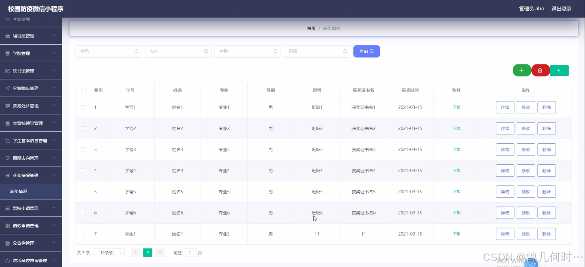Click the 公告栏管理 sidebar icon
Screen dimensions: 585x267
pyautogui.click(x=7, y=243)
